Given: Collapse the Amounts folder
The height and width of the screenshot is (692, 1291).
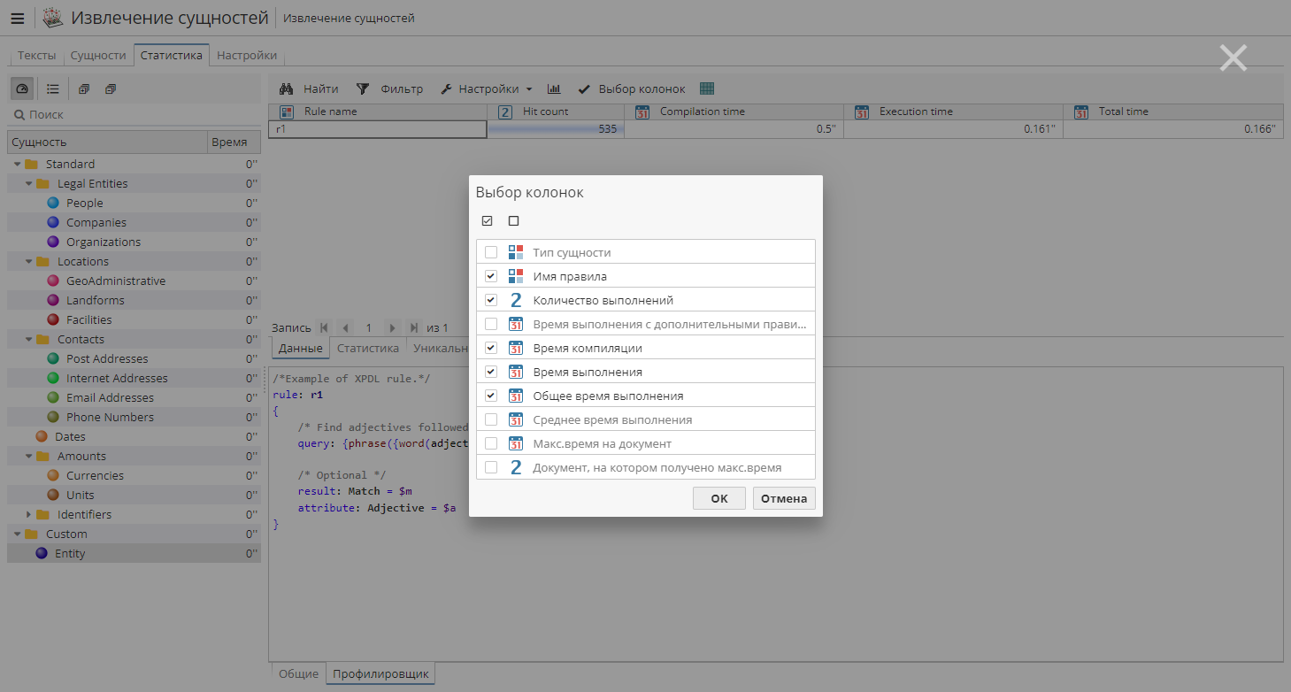Looking at the screenshot, I should [28, 456].
